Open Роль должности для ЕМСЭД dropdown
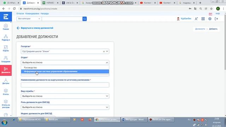This screenshot has width=226, height=127. pos(65,107)
